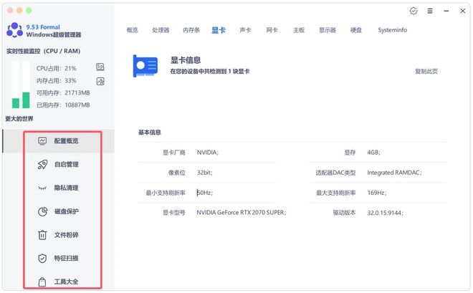Click the 隐私清理 closed-eye icon
The width and height of the screenshot is (473, 293).
click(x=42, y=188)
